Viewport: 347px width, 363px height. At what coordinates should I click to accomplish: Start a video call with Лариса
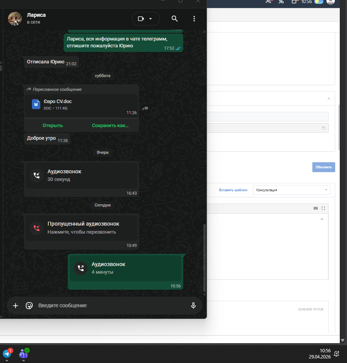[141, 19]
